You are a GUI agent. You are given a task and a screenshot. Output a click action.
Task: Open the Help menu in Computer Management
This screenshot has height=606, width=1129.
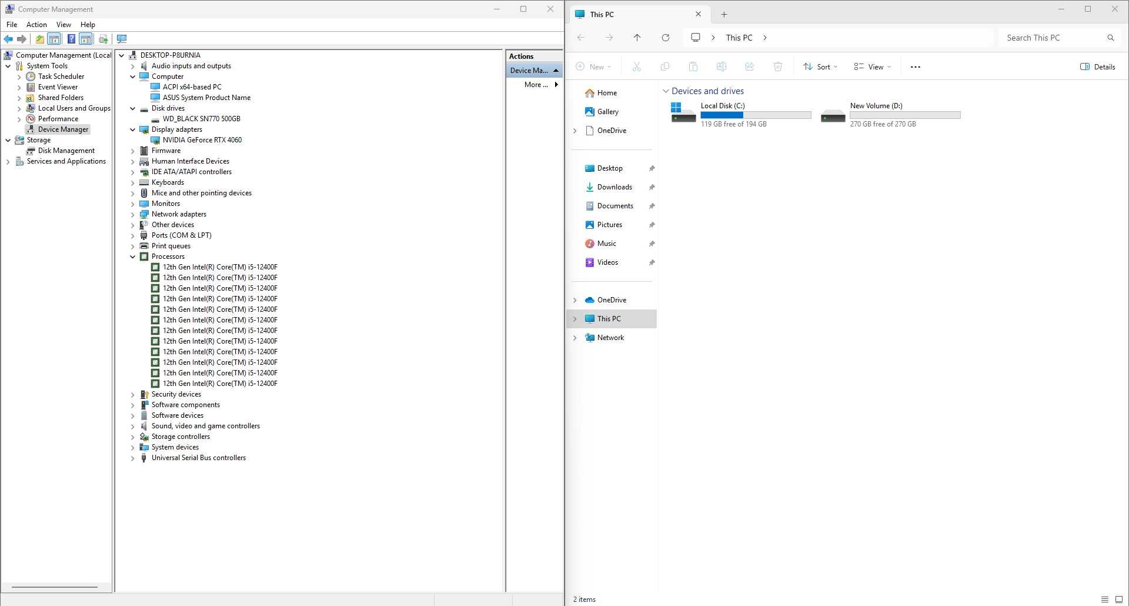(x=88, y=25)
